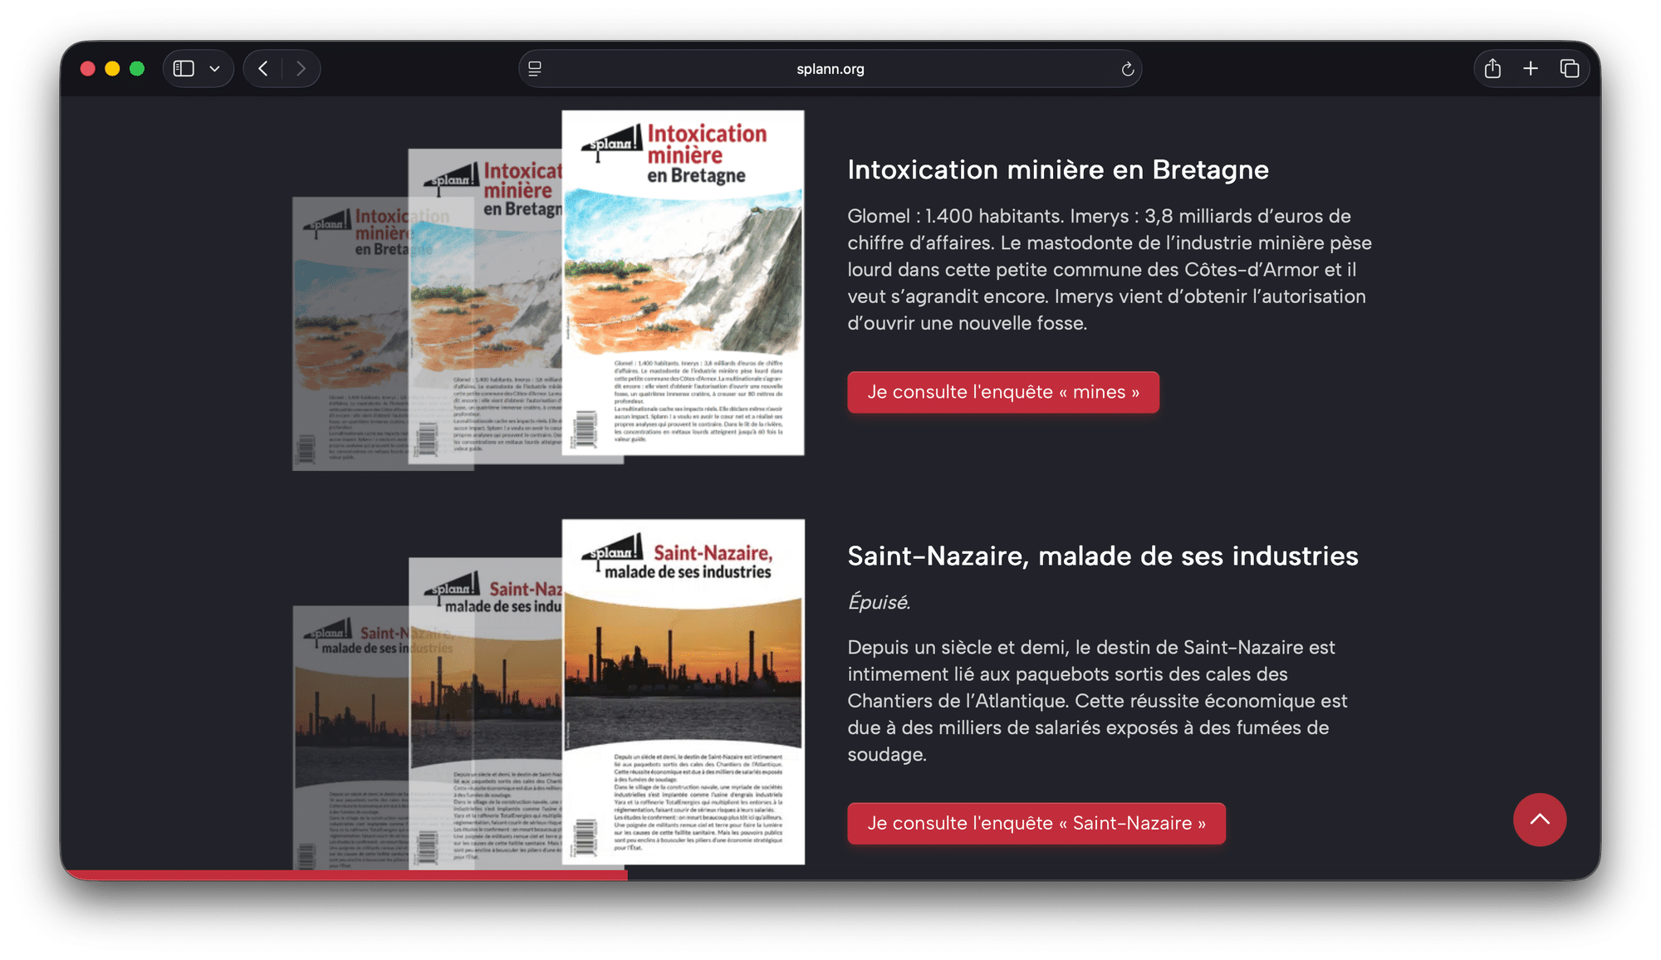Screen dimensions: 1661x960
Task: Toggle the Safari sidebar
Action: click(184, 69)
